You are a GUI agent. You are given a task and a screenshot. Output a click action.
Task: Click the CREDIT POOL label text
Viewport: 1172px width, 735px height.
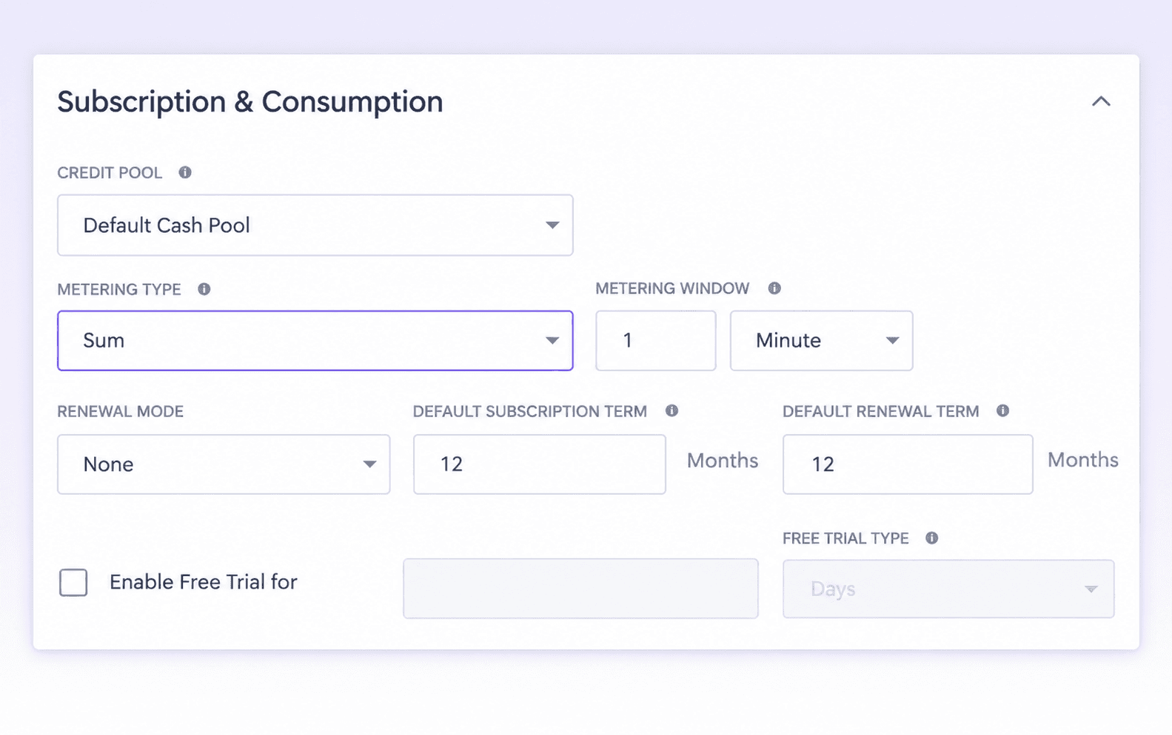coord(110,173)
